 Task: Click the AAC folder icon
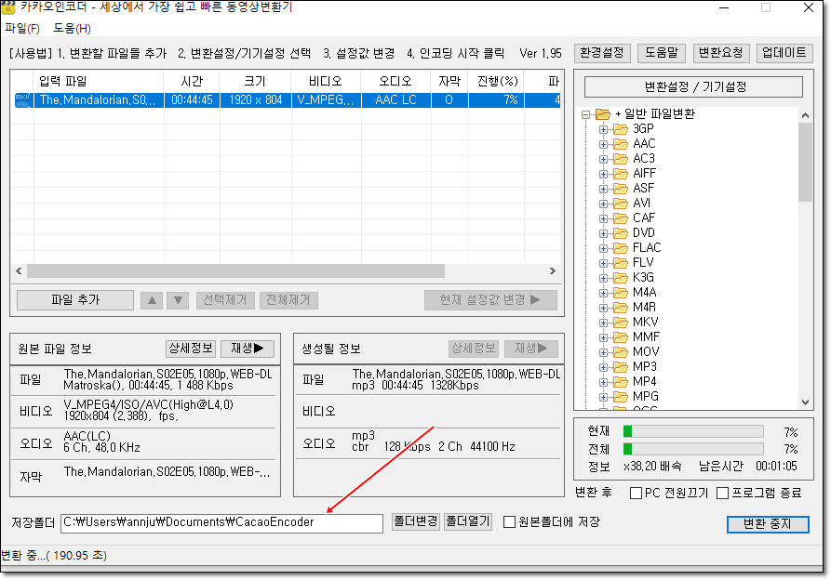tap(620, 144)
